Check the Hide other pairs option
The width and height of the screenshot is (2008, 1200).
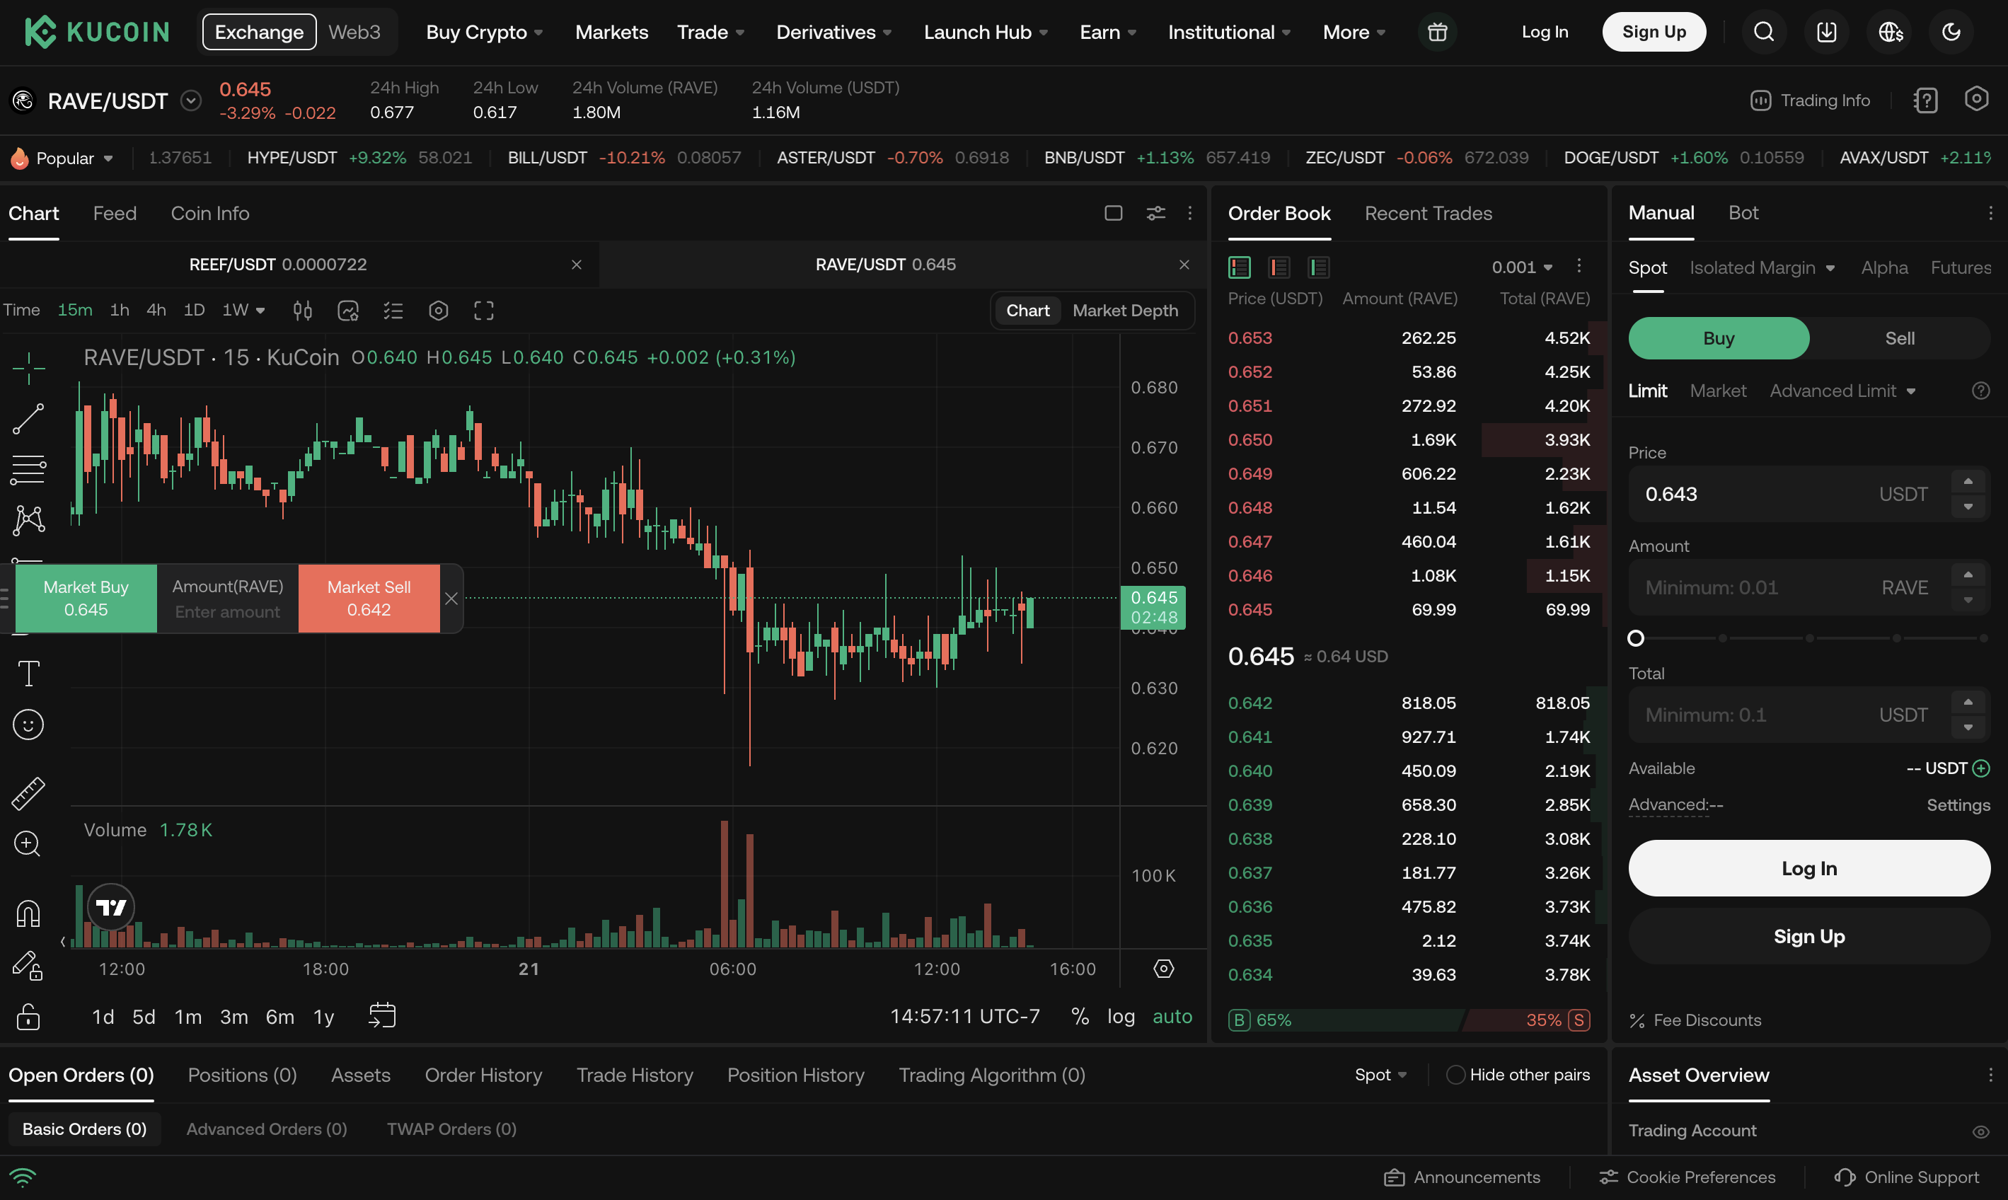tap(1455, 1075)
